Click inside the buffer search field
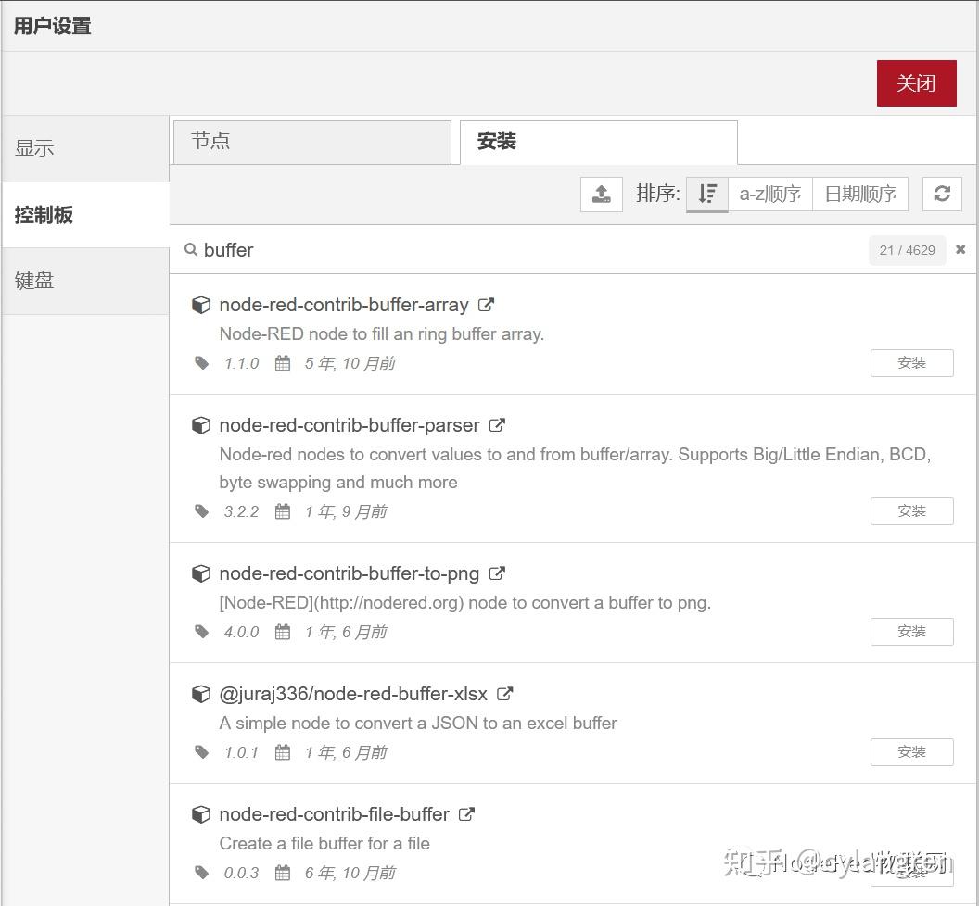This screenshot has height=906, width=979. [371, 249]
